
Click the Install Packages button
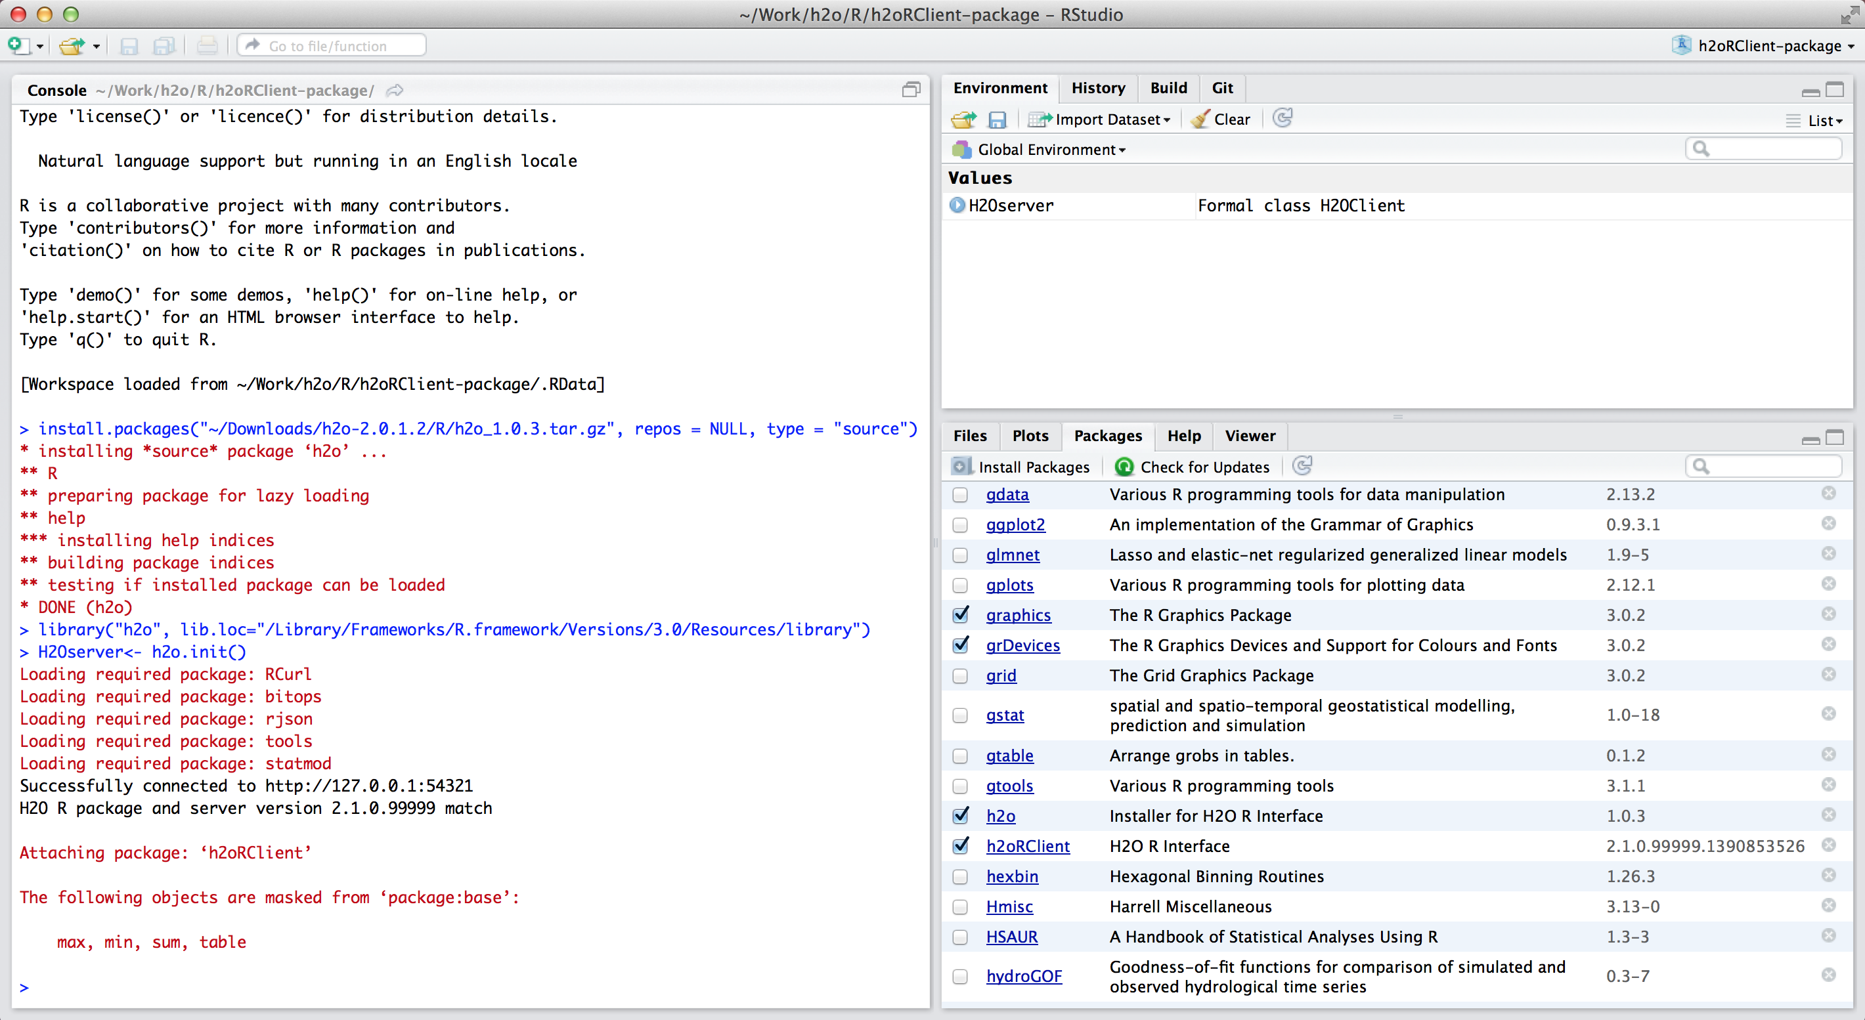(1021, 467)
